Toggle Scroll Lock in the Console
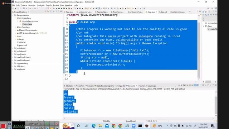The image size is (229, 129). [x=190, y=85]
